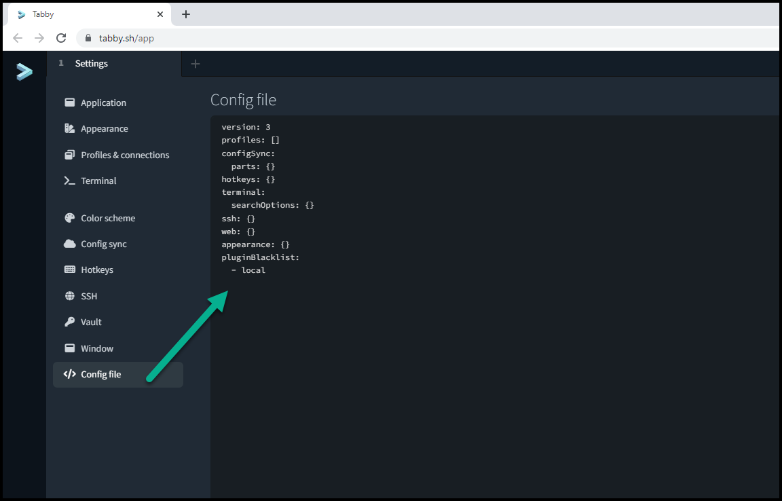Open a new browser tab
Screen dimensions: 782x501
186,14
